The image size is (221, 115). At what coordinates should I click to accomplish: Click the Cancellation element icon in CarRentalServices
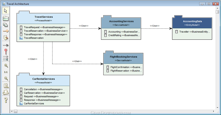pos(21,89)
